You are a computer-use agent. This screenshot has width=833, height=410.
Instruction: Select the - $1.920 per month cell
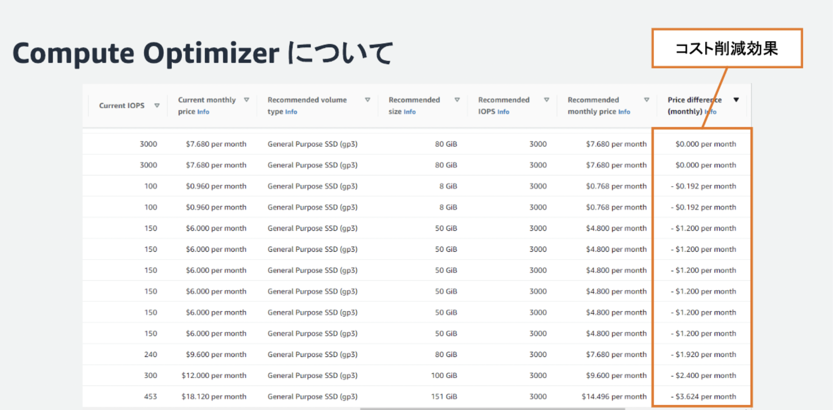(x=703, y=355)
